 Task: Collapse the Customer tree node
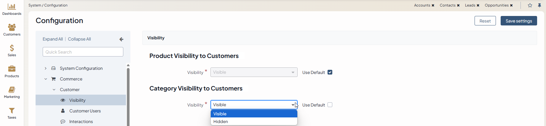[54, 90]
